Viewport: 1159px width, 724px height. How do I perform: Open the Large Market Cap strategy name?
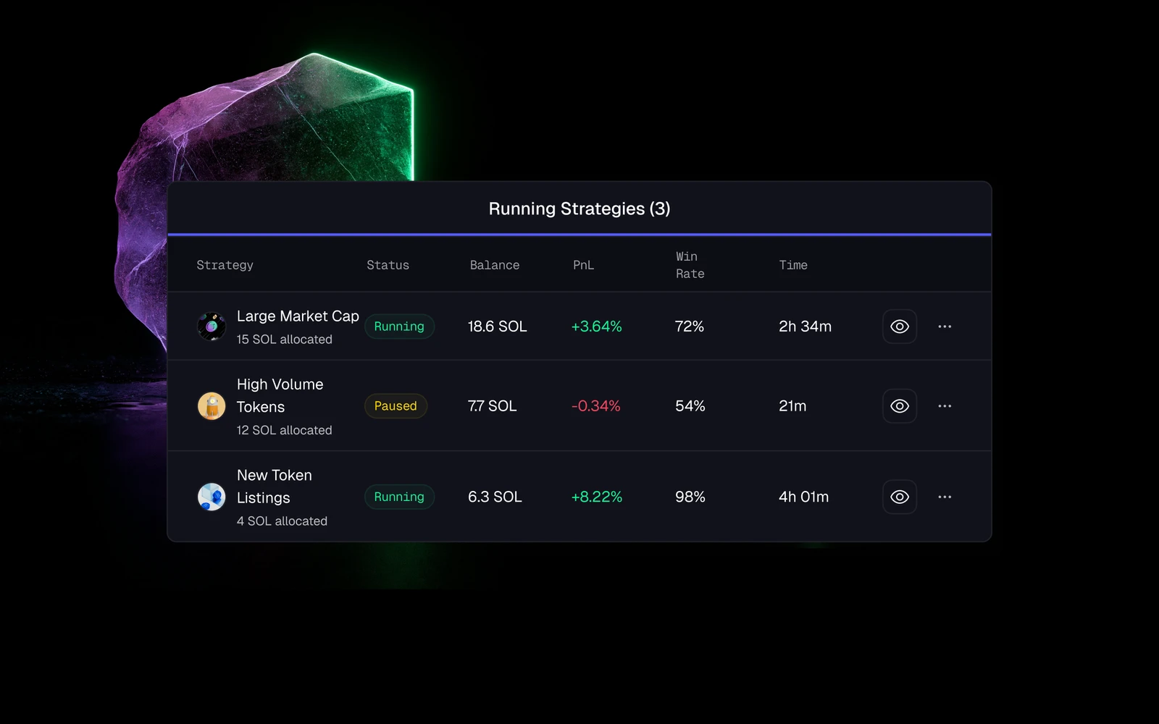tap(298, 316)
